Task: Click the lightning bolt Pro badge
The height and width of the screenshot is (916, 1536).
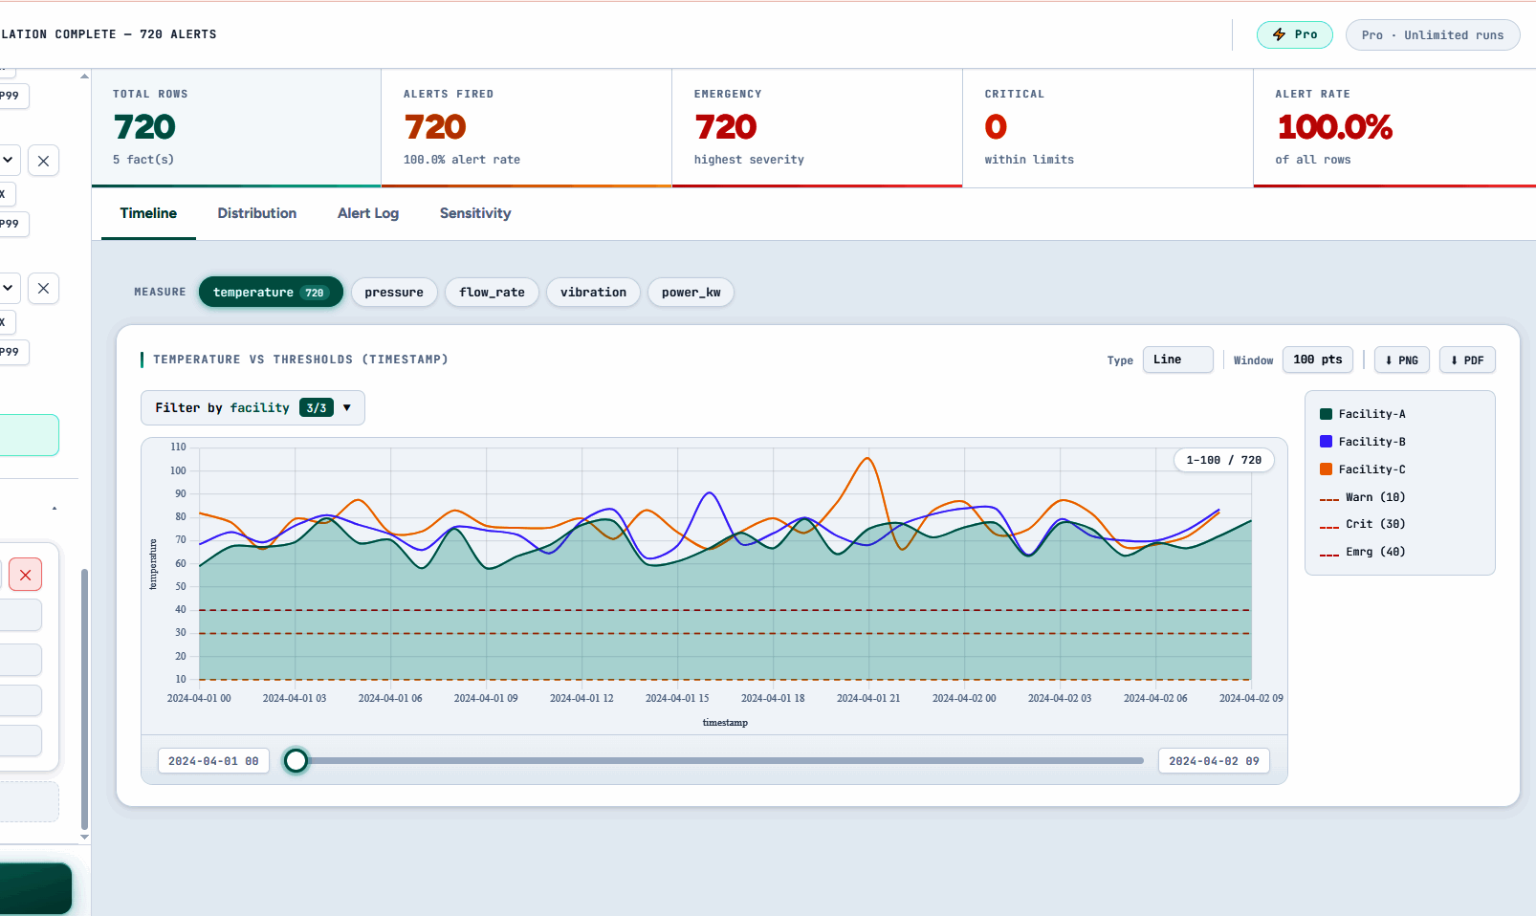Action: coord(1294,34)
